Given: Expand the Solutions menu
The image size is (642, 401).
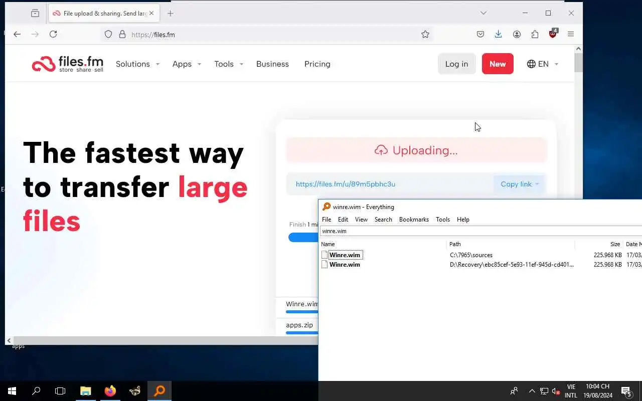Looking at the screenshot, I should tap(137, 64).
